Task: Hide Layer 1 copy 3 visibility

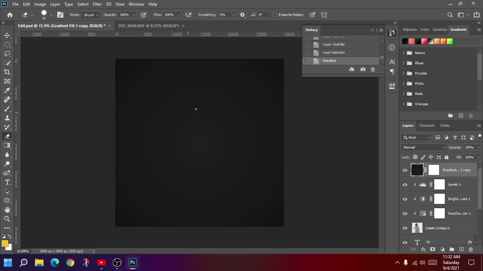Action: [x=405, y=228]
